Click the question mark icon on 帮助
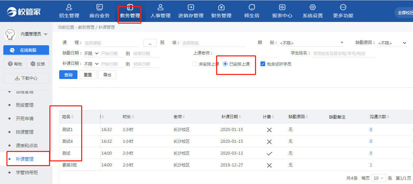The image size is (413, 184). pyautogui.click(x=10, y=64)
